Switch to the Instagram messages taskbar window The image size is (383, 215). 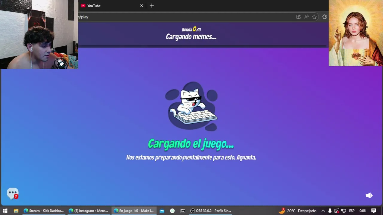pyautogui.click(x=88, y=211)
